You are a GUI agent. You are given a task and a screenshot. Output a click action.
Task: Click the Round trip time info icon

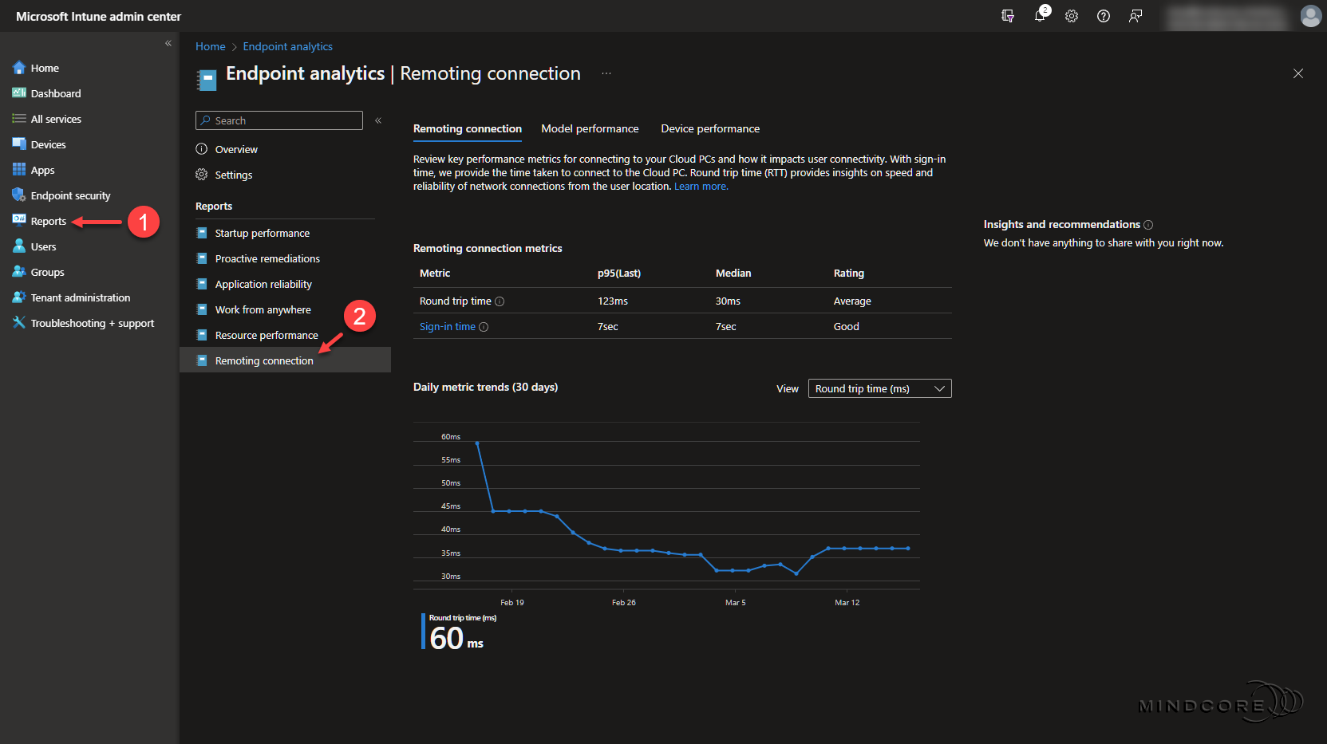[500, 301]
